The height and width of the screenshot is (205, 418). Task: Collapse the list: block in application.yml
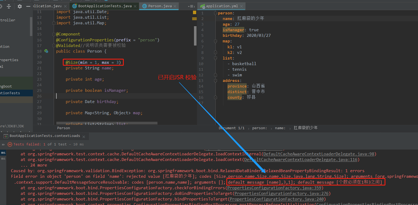tap(215, 58)
